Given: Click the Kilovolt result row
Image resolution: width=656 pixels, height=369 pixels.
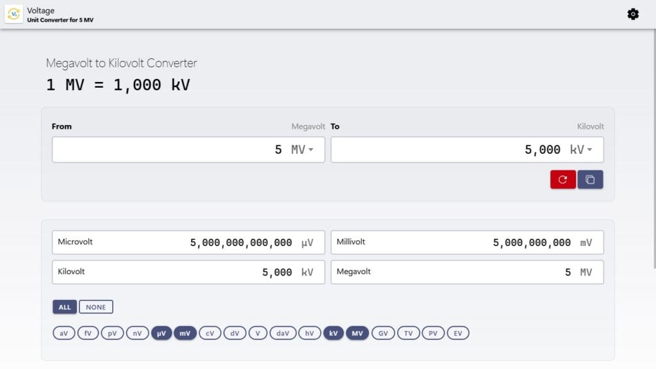Looking at the screenshot, I should click(x=188, y=272).
